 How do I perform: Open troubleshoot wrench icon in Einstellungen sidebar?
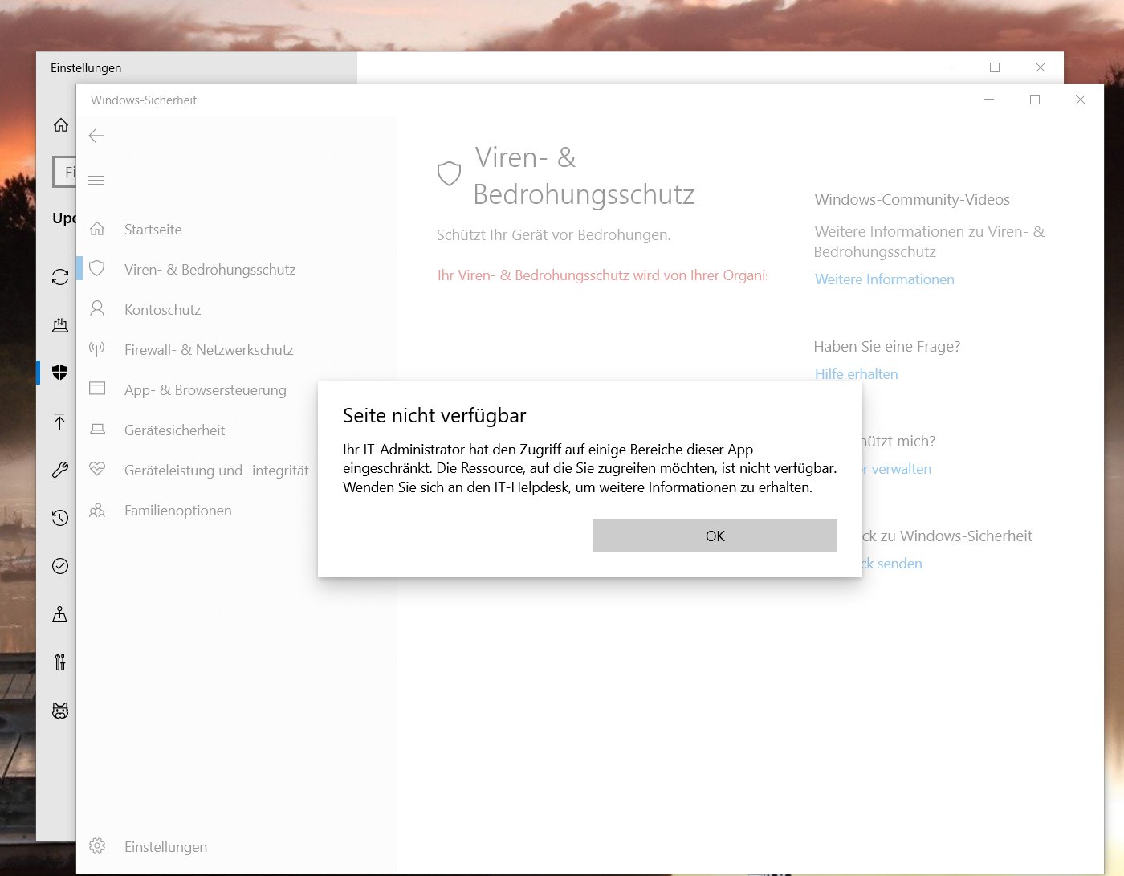pyautogui.click(x=60, y=470)
